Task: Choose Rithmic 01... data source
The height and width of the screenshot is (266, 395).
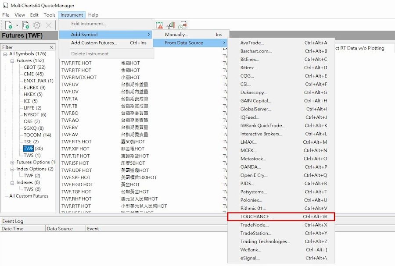Action: click(x=281, y=208)
